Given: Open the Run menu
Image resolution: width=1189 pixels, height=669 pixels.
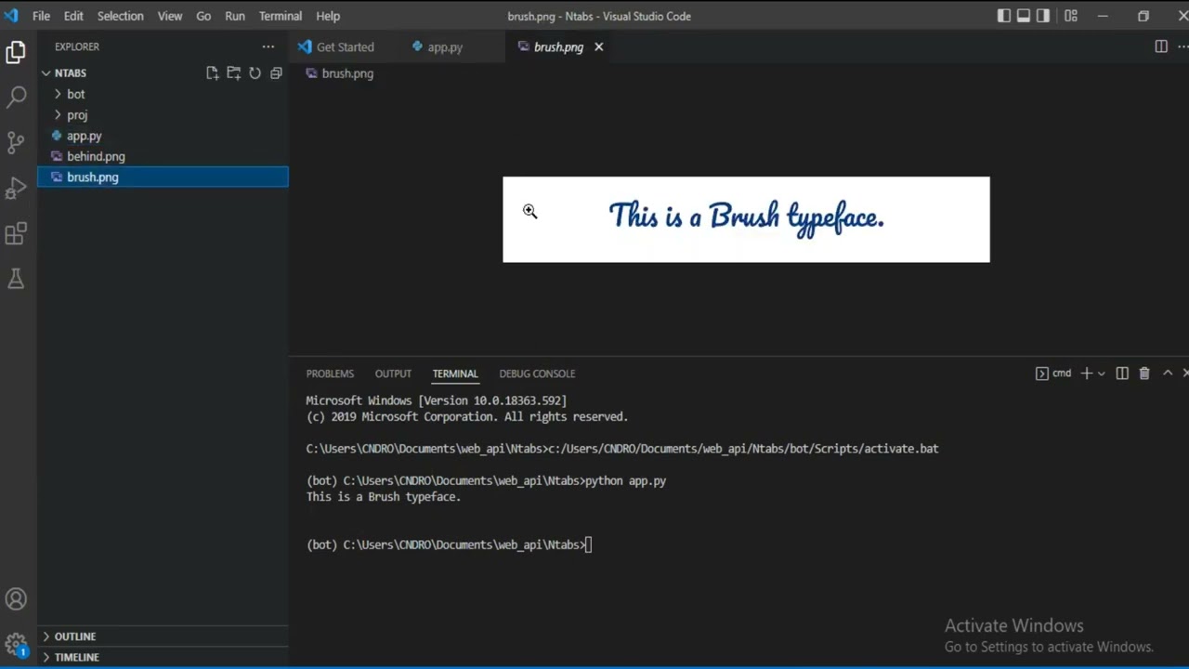Looking at the screenshot, I should [x=235, y=16].
